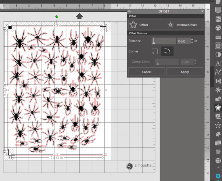Increase Distance value with up stepper

pyautogui.click(x=191, y=39)
